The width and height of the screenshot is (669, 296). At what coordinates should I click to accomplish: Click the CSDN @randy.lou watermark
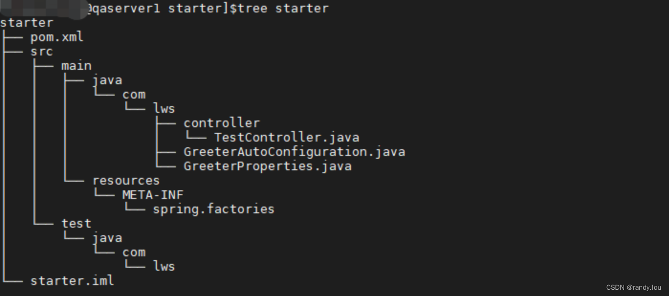coord(634,287)
